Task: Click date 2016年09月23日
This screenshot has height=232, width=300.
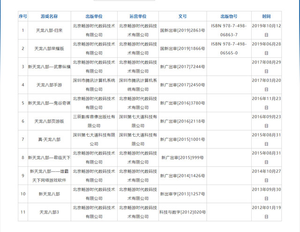Action: (x=266, y=121)
